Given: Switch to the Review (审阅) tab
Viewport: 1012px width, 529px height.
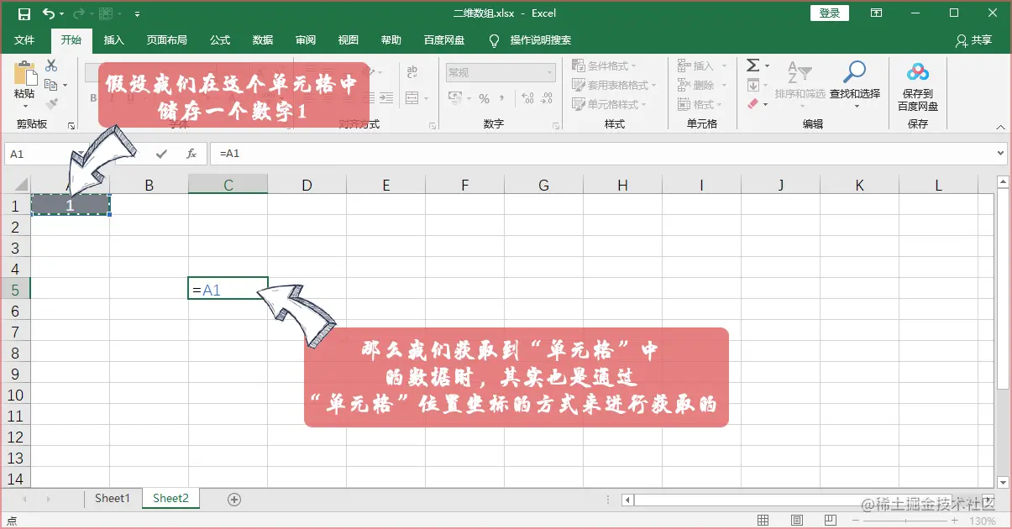Looking at the screenshot, I should click(306, 40).
